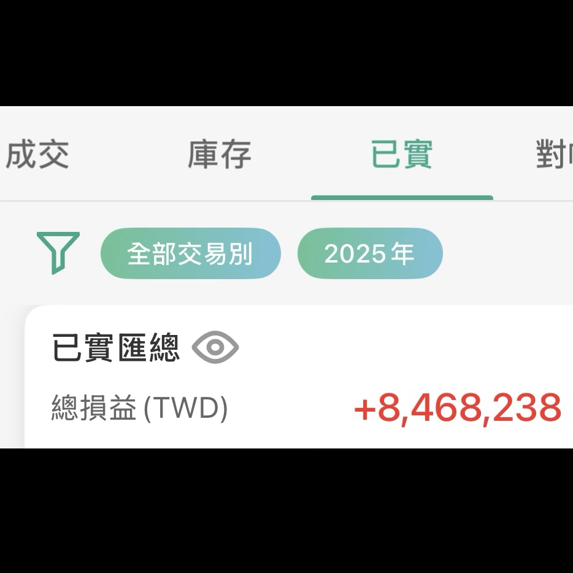The height and width of the screenshot is (573, 573).
Task: Select the 已實 tab
Action: [x=402, y=155]
